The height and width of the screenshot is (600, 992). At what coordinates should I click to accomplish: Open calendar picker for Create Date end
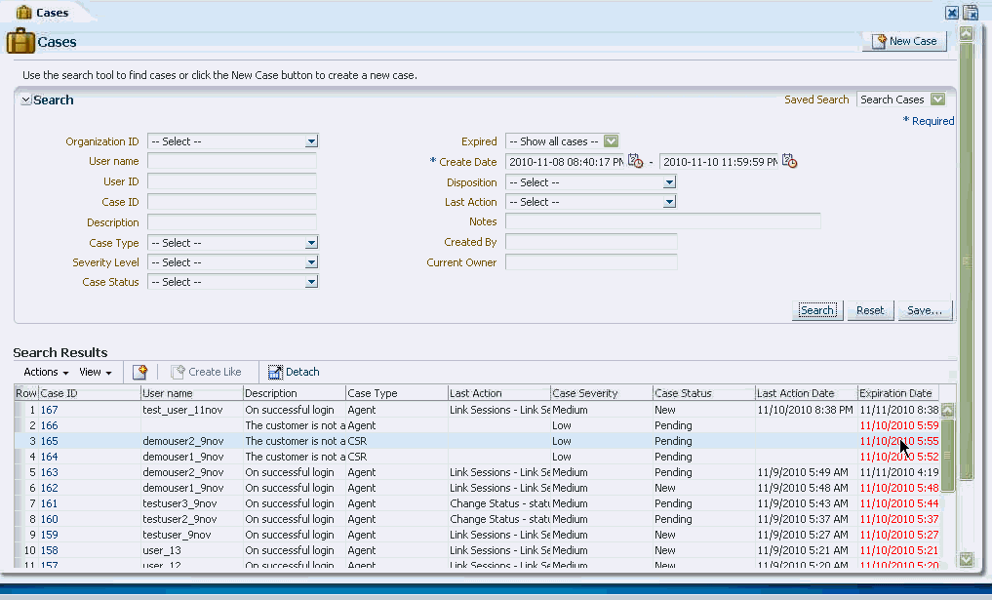point(789,162)
